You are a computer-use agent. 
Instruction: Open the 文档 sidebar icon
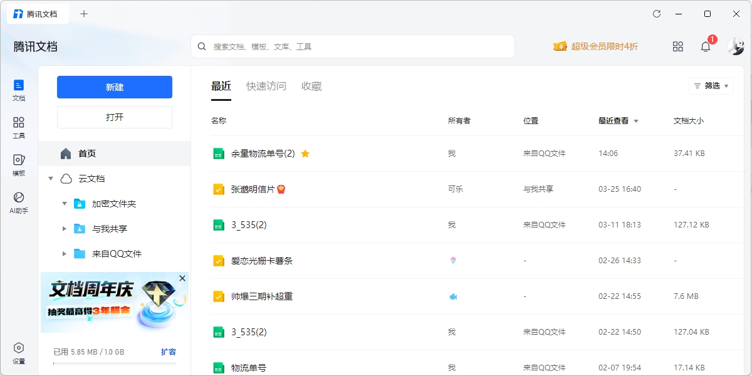coord(19,90)
